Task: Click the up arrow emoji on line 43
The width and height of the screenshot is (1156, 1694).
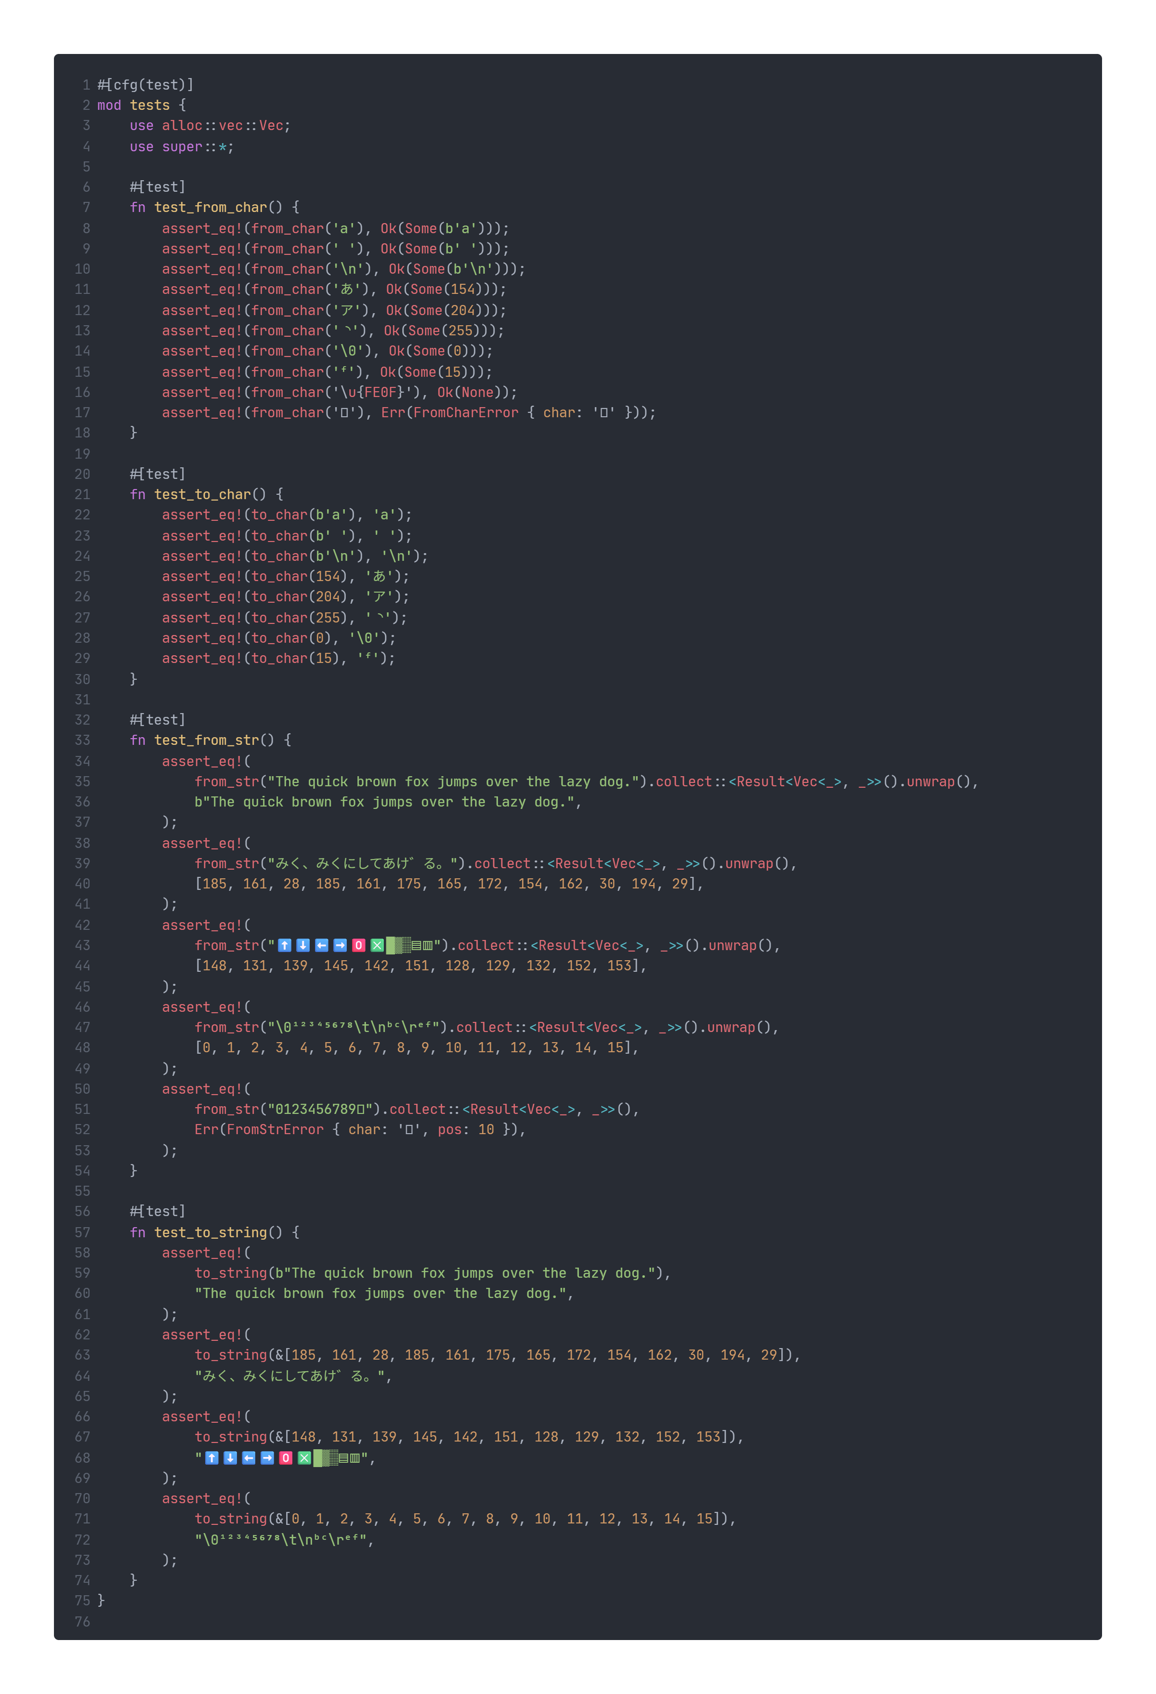Action: pos(285,945)
